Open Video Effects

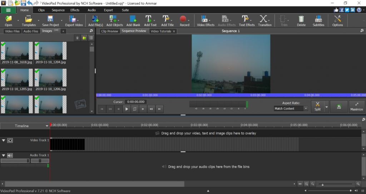pyautogui.click(x=206, y=21)
